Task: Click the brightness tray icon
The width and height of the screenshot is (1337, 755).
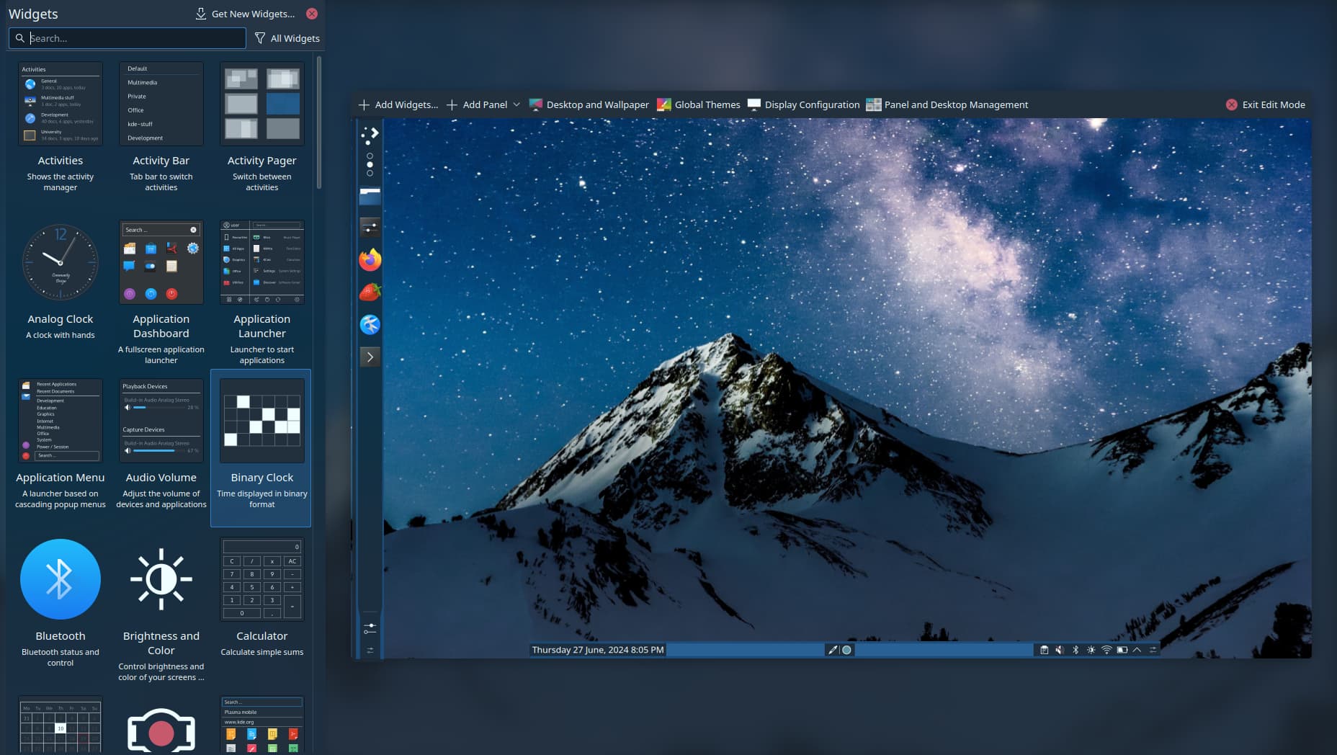Action: [x=1091, y=650]
